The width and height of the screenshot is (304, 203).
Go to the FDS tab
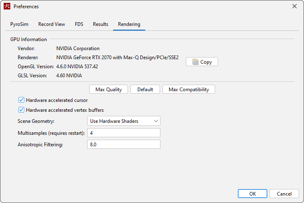click(x=79, y=24)
